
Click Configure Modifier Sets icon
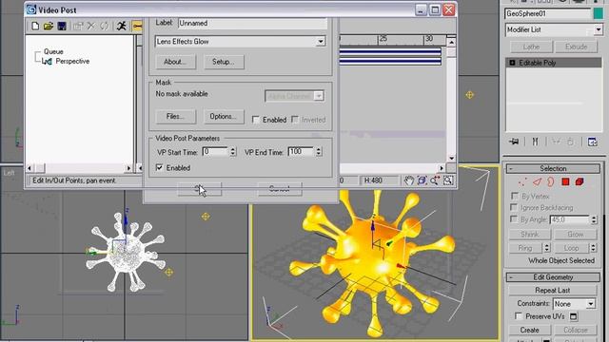click(x=592, y=142)
